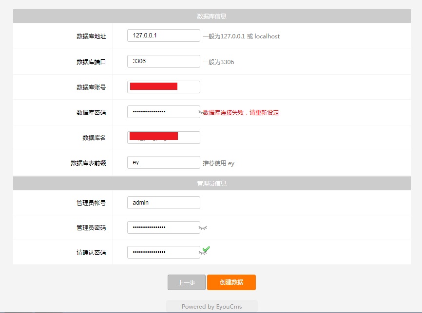Focus the 数据库表前缀 input field
The width and height of the screenshot is (422, 313).
click(164, 162)
